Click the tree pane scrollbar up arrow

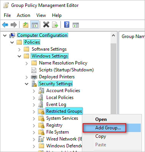113,35
